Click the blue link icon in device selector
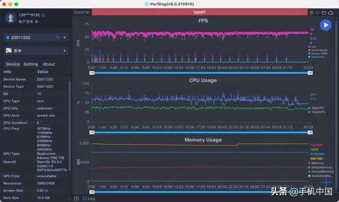Screen dimensions: 339x202 pos(58,38)
